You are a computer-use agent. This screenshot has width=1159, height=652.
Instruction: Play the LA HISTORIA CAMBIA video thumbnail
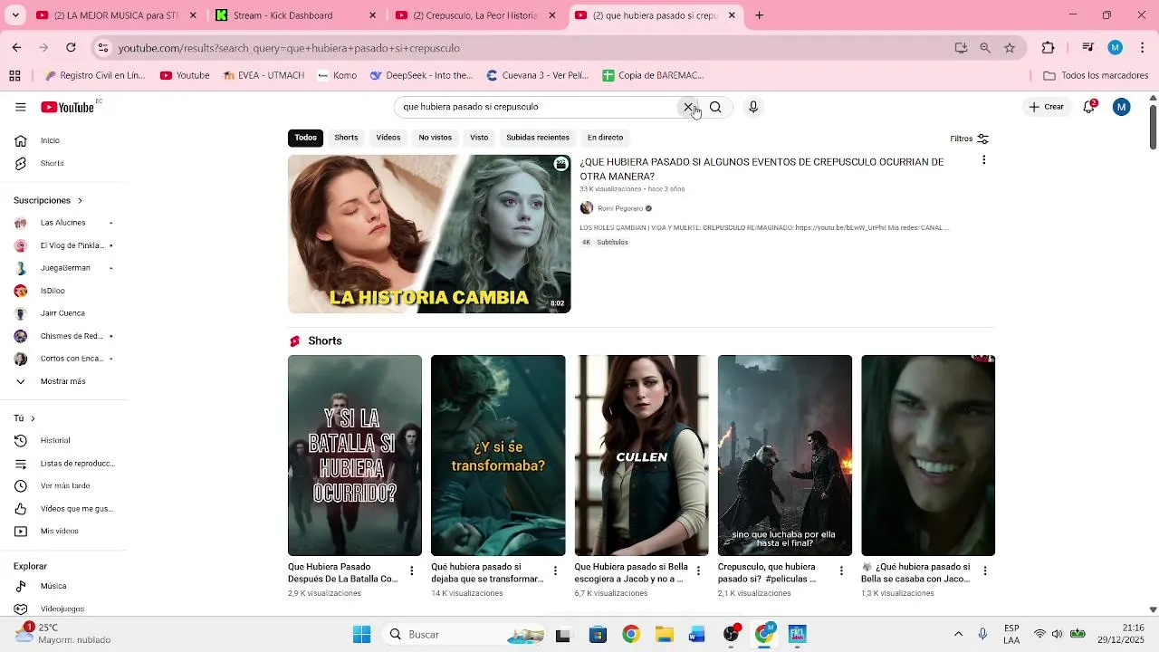click(x=429, y=234)
